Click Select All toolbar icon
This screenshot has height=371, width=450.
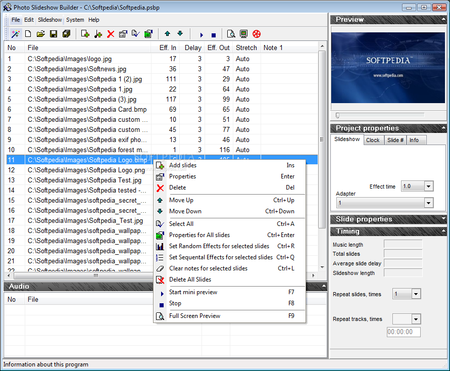(135, 34)
